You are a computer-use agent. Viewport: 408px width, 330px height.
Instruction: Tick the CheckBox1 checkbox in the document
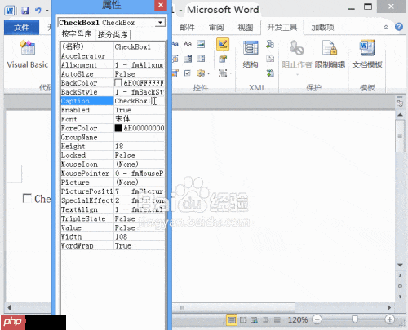[x=27, y=198]
